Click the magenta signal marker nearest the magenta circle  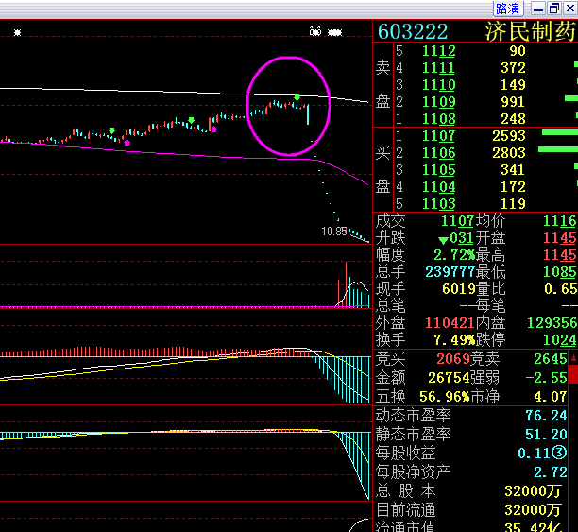(x=213, y=129)
